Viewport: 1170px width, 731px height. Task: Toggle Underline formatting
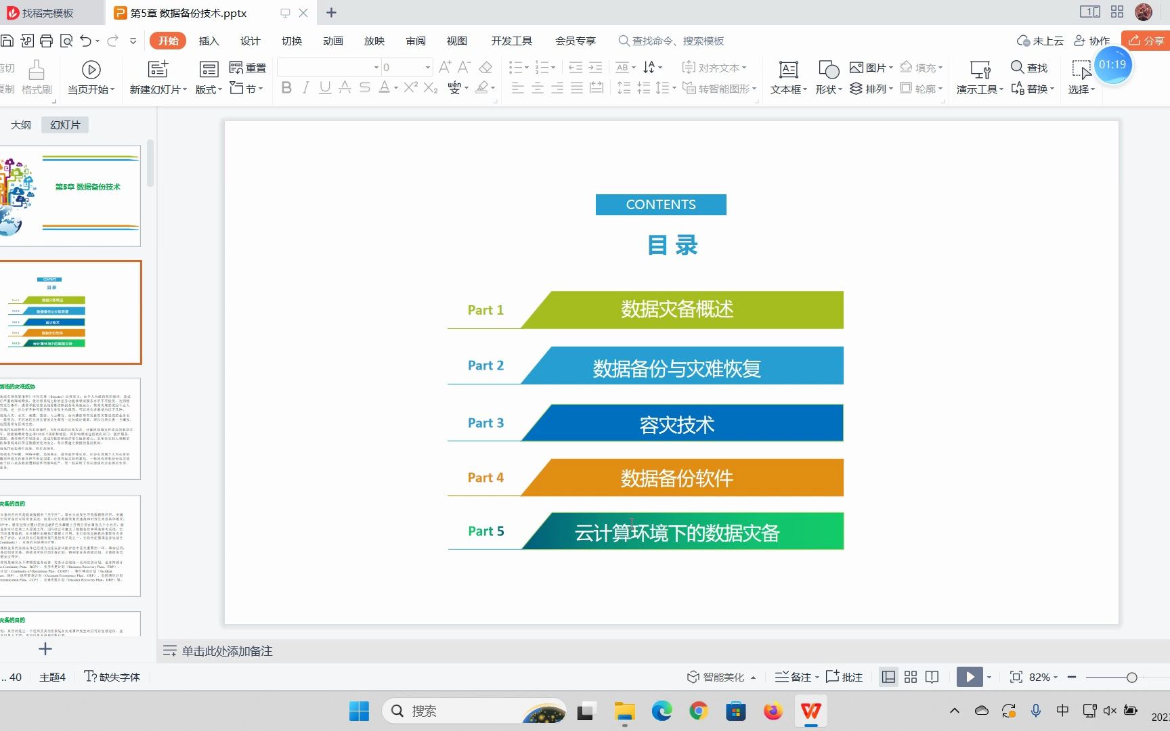325,87
